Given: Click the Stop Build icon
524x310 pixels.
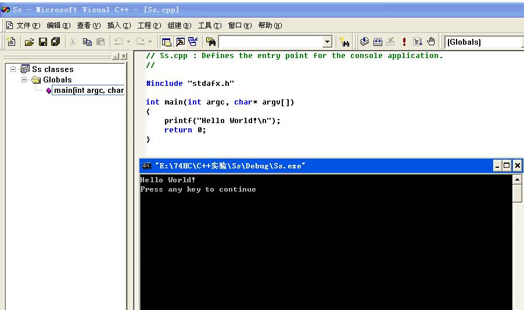Looking at the screenshot, I should click(x=390, y=42).
